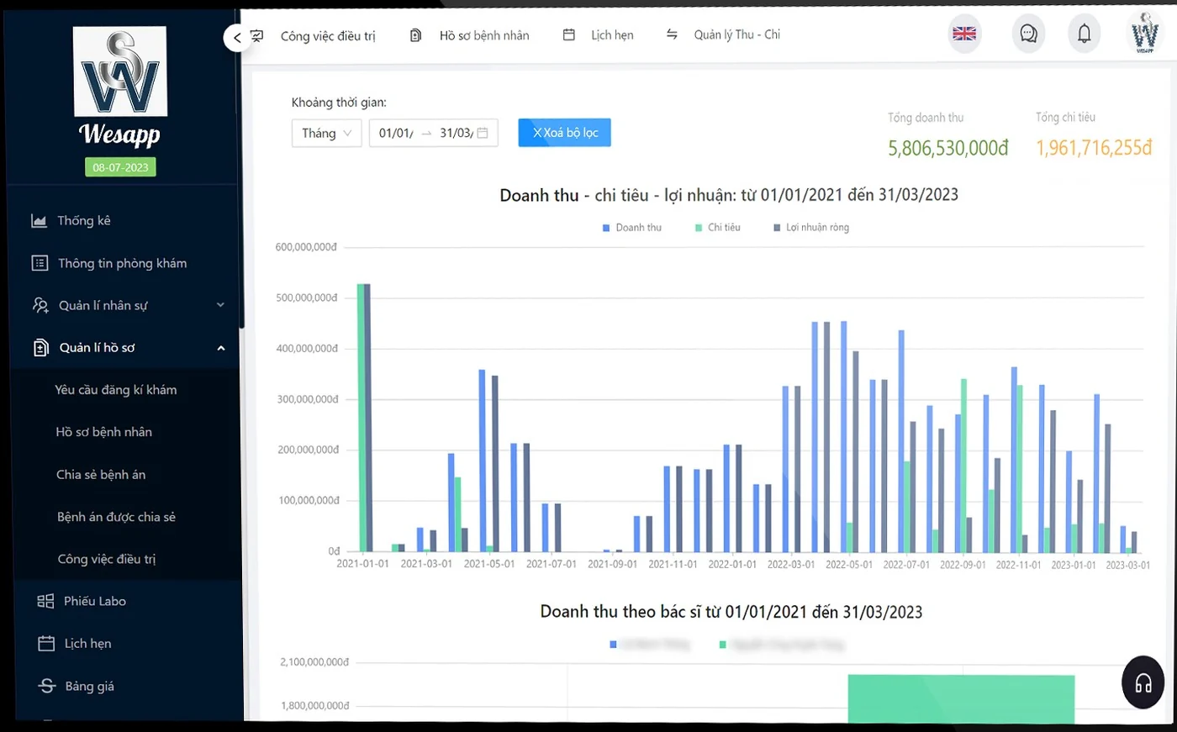
Task: Open the Wesapp user avatar menu
Action: 1144,34
